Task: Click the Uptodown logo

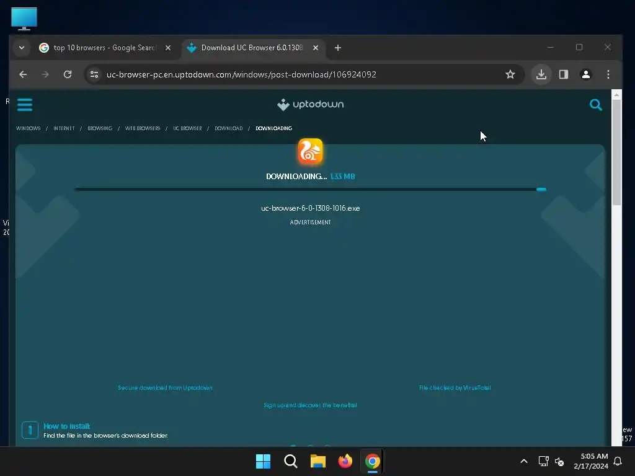Action: [x=310, y=104]
